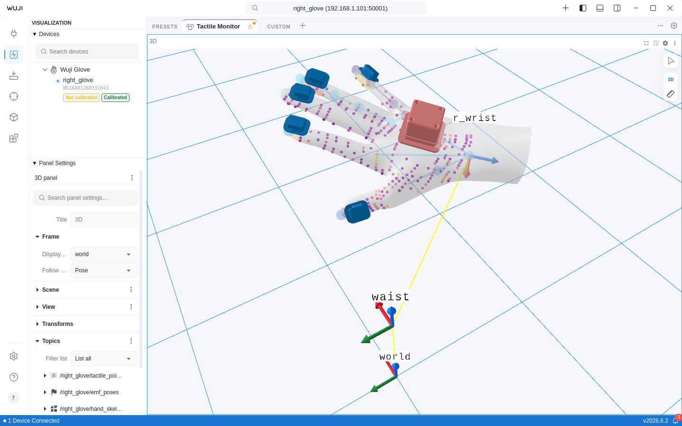Screen dimensions: 682x426
Task: Open the Scene group kebab menu
Action: click(131, 290)
